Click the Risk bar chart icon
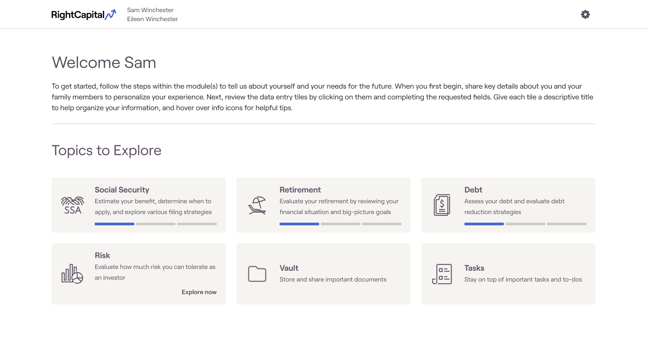 [x=72, y=274]
